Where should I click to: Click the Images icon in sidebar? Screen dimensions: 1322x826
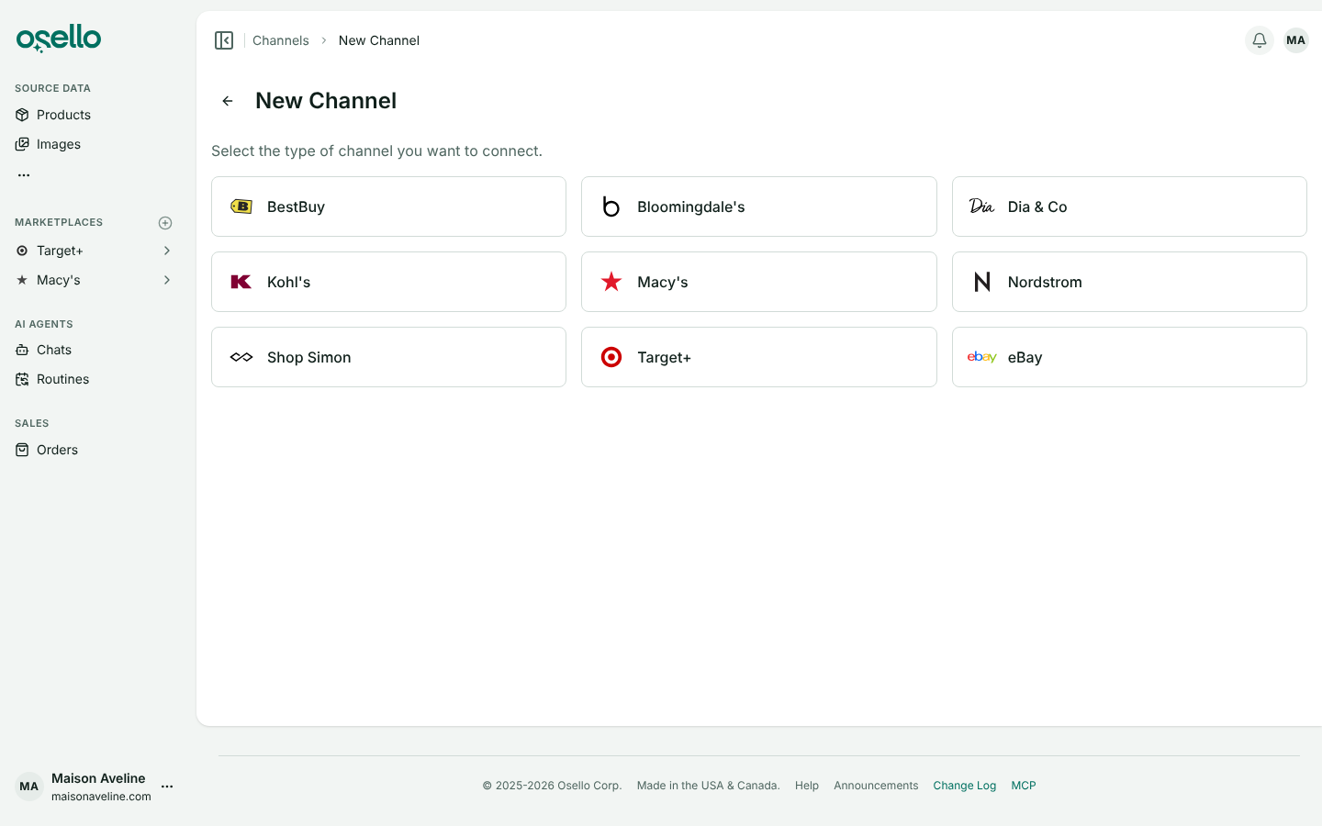pos(22,144)
